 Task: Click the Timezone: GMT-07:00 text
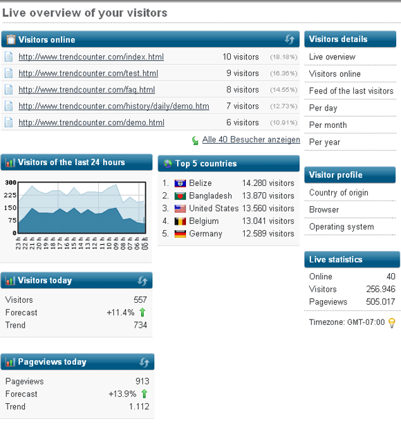[346, 322]
